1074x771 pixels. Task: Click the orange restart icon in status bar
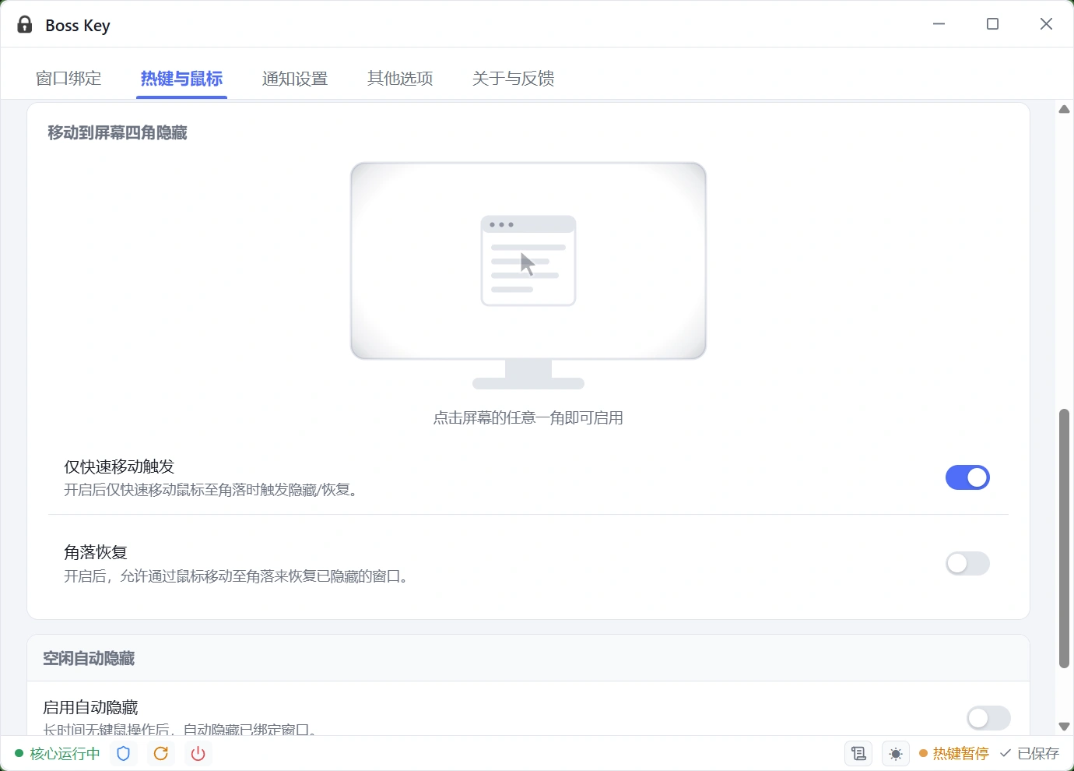click(x=161, y=753)
